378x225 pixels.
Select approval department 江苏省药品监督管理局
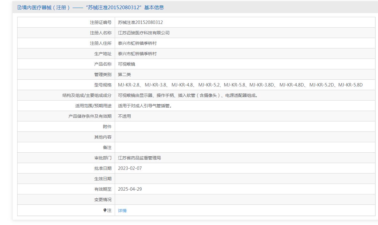tap(139, 158)
